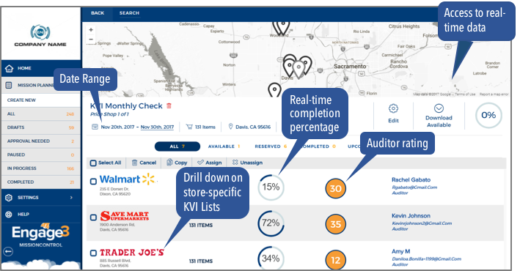Zoom in on the map

pos(91,30)
